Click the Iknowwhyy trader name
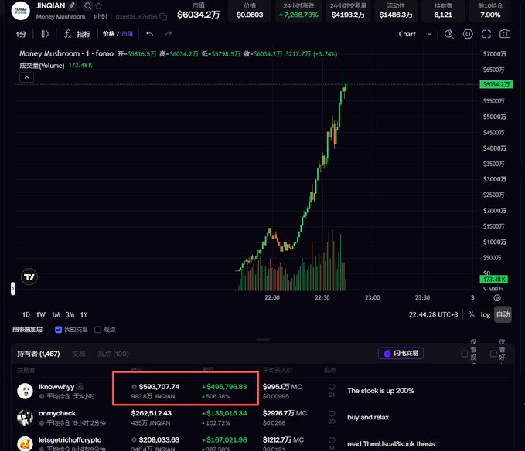Screen dimensions: 525x451 coord(56,387)
